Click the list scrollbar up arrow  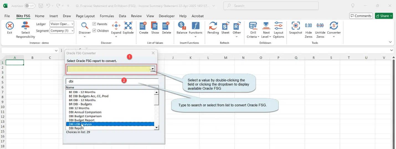pyautogui.click(x=157, y=92)
